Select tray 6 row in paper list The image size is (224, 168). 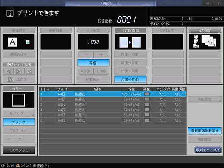(x=113, y=120)
